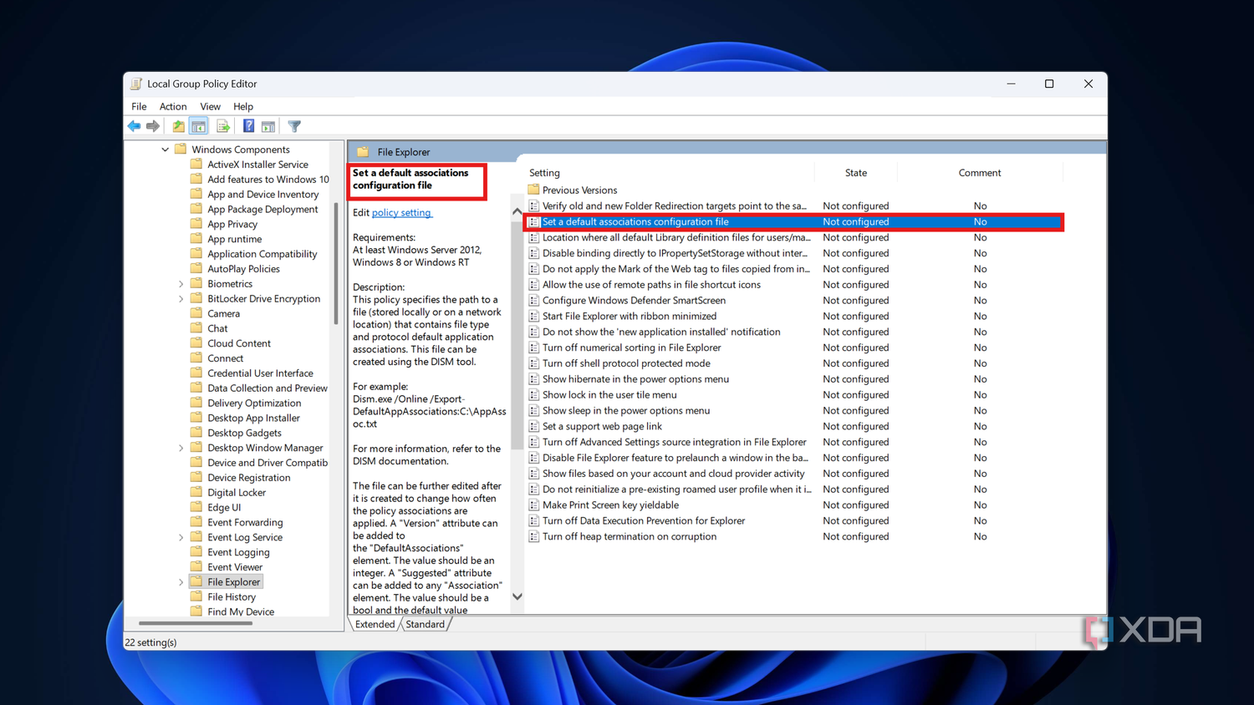The image size is (1254, 705).
Task: Click the Forward arrow toolbar icon
Action: click(x=153, y=126)
